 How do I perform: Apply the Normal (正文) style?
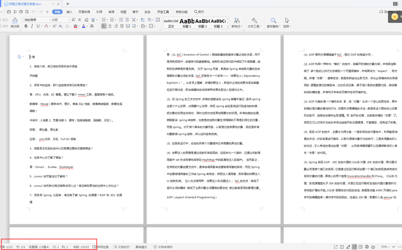[x=171, y=23]
